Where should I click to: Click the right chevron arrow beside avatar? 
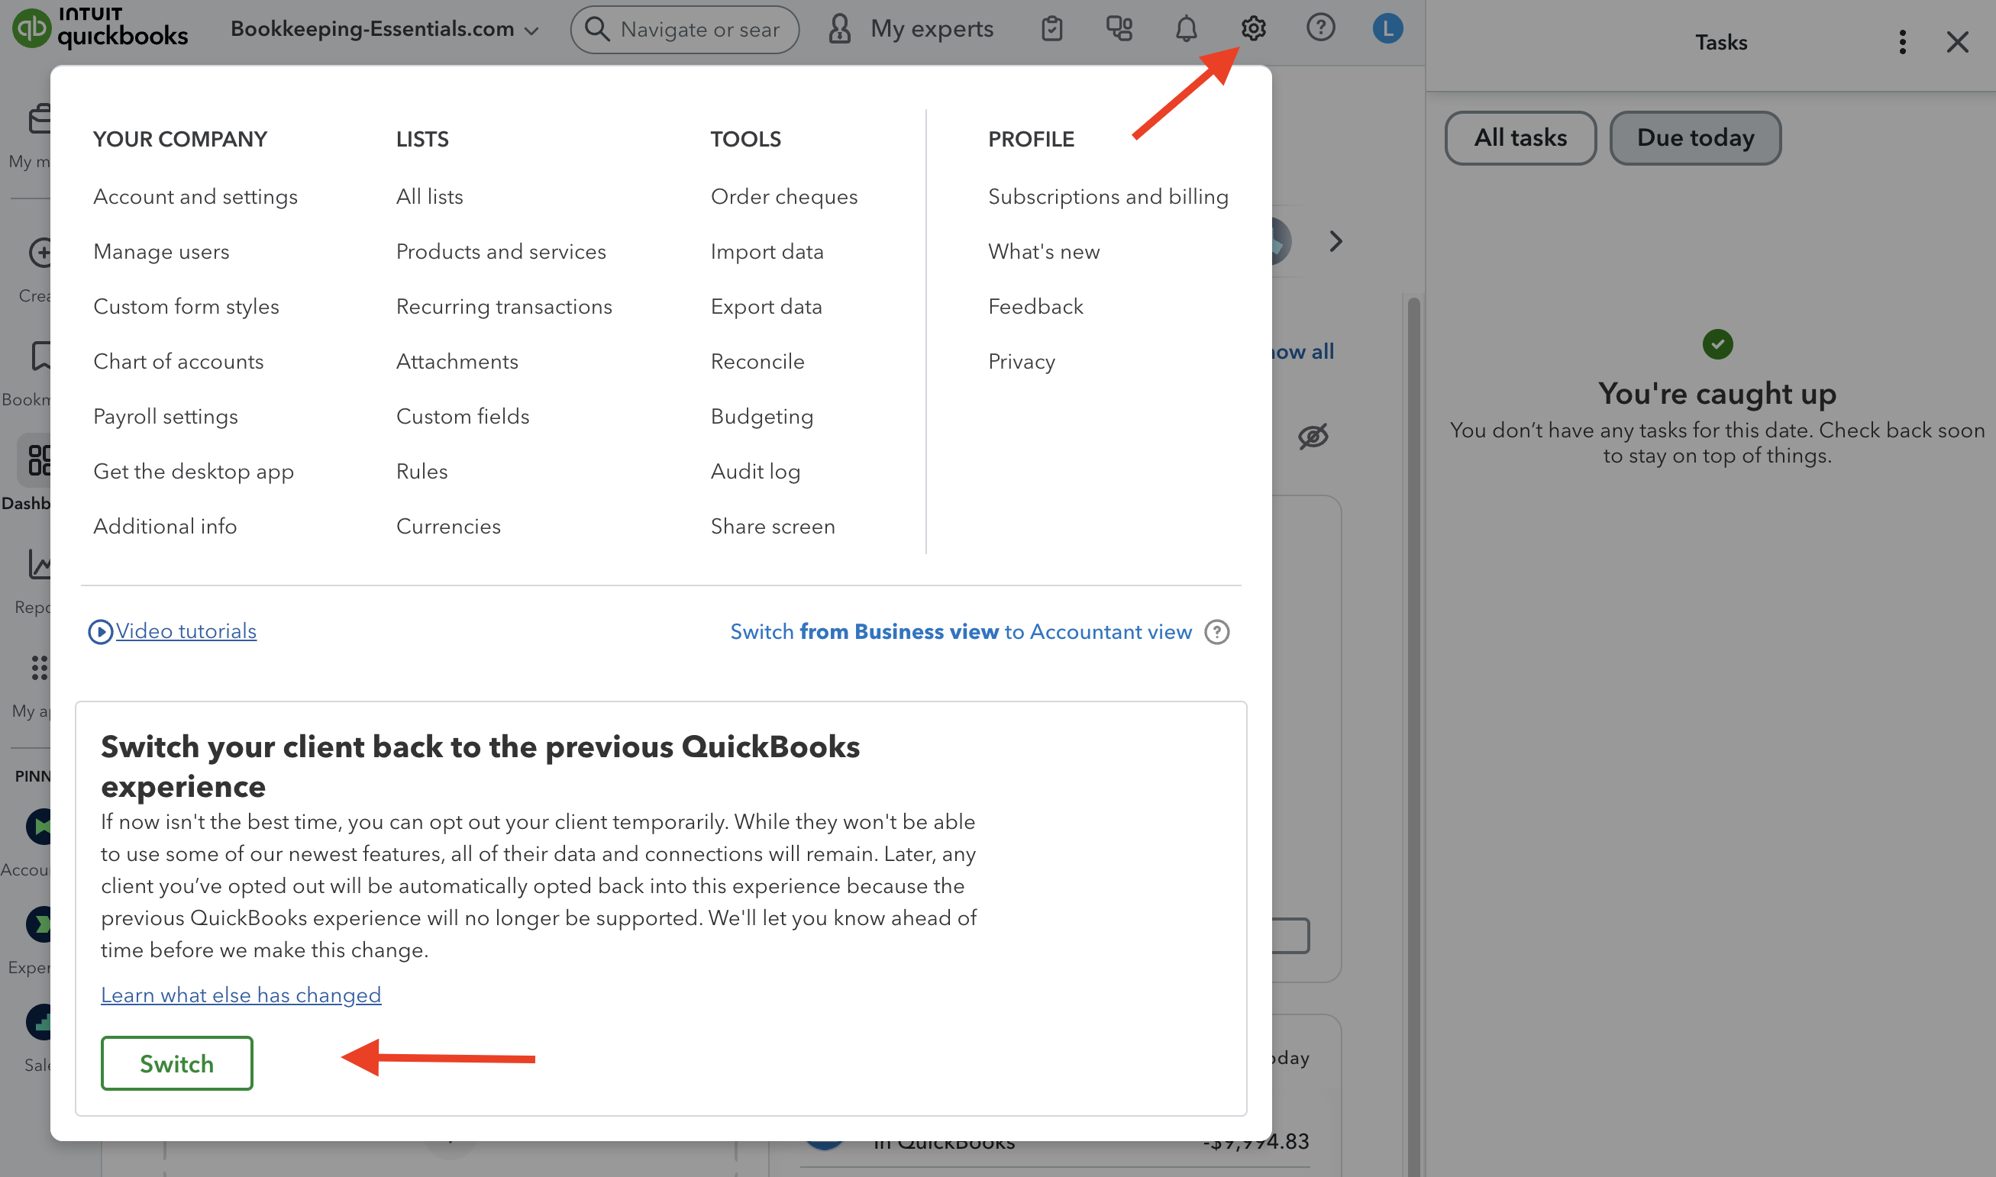pyautogui.click(x=1336, y=241)
